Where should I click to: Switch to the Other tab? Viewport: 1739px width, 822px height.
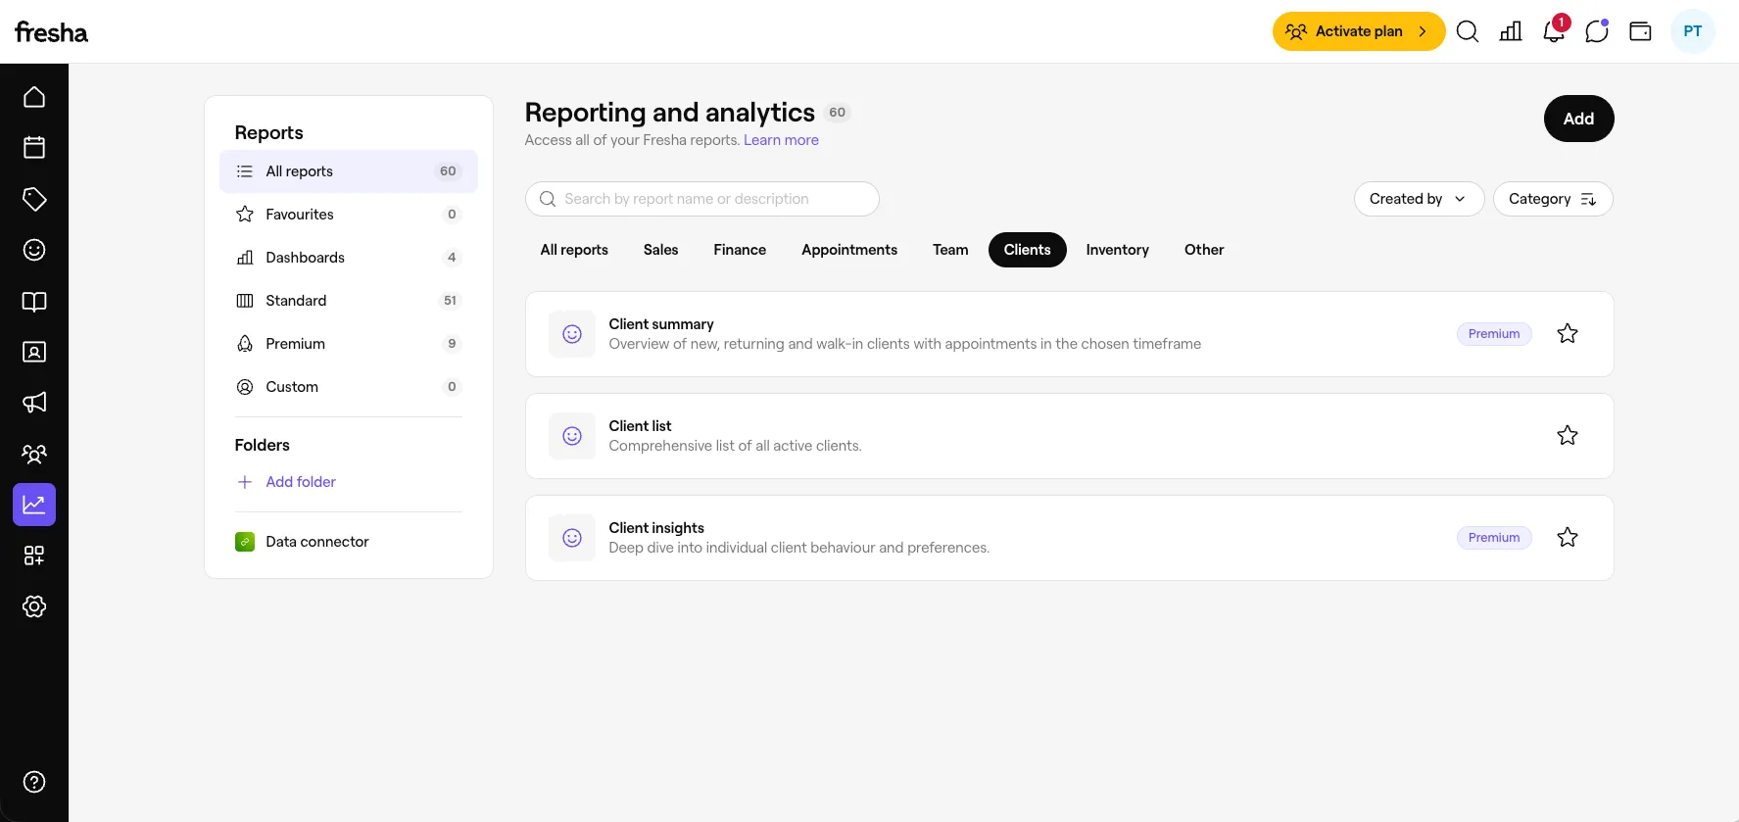tap(1204, 250)
